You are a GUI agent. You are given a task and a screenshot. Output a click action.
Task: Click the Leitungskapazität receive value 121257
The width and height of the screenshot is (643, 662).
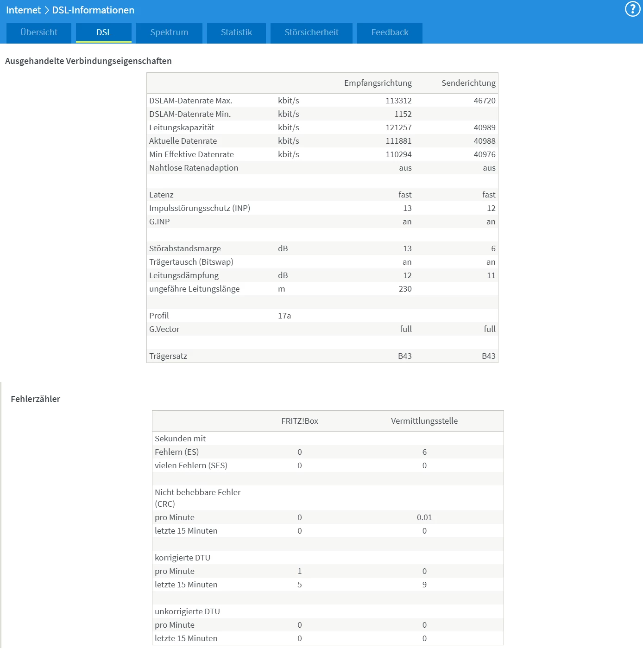[398, 127]
